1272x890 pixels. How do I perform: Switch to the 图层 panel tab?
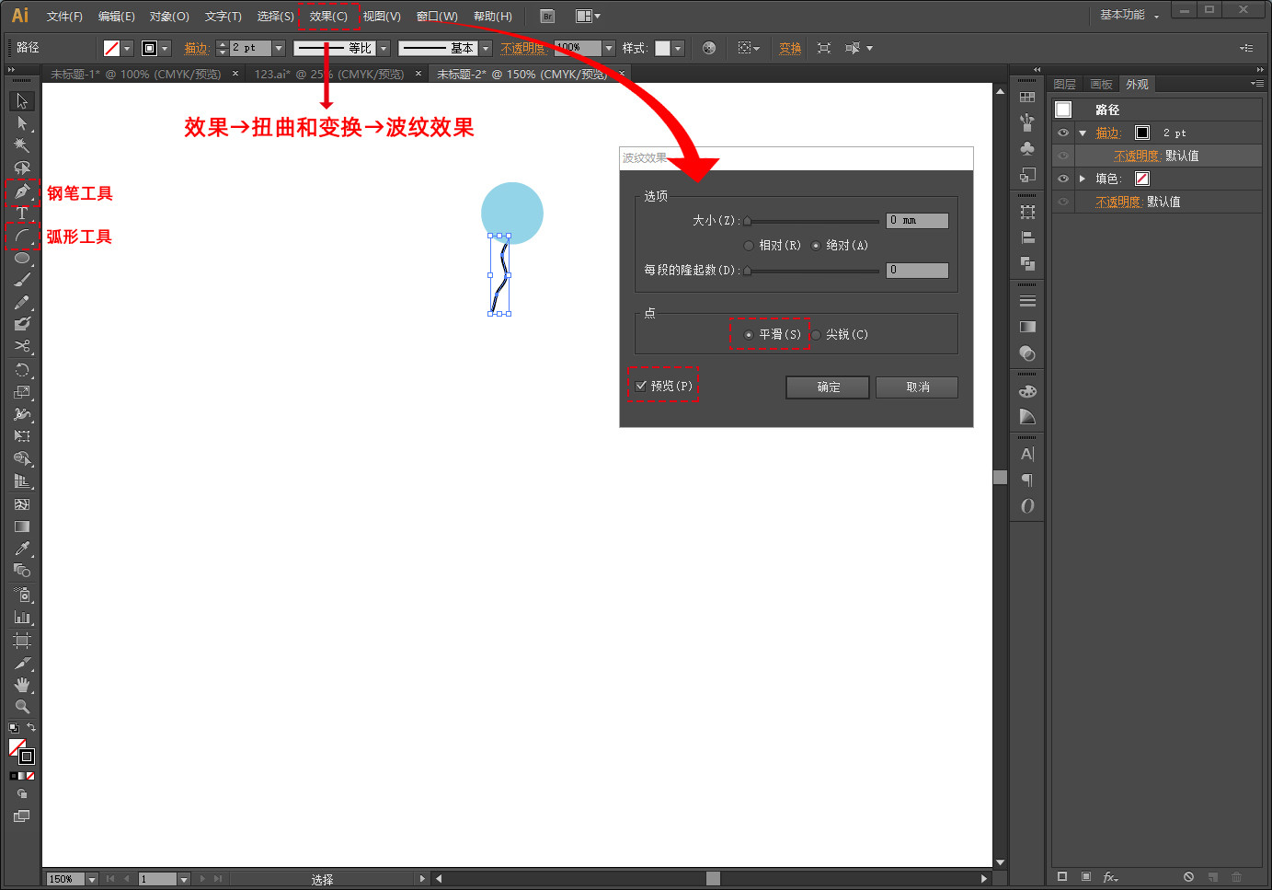[x=1065, y=85]
